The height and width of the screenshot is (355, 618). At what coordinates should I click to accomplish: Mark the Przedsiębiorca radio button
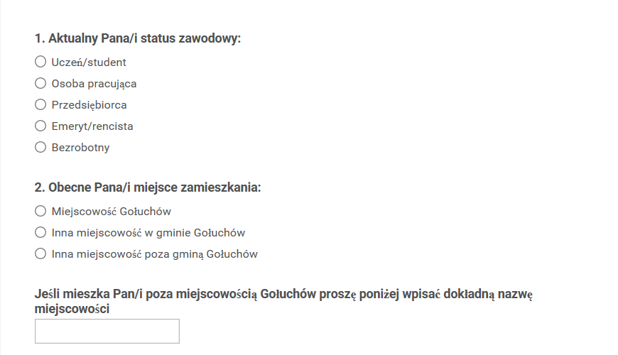(40, 104)
